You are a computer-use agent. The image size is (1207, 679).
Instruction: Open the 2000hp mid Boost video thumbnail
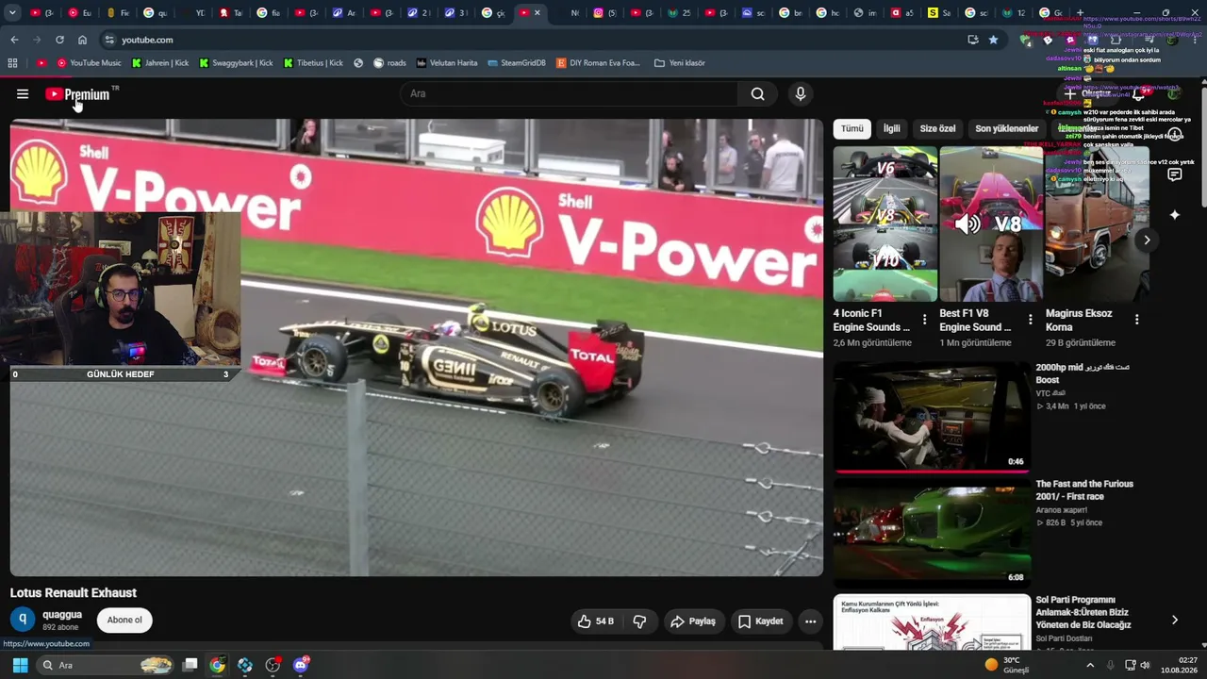click(932, 417)
